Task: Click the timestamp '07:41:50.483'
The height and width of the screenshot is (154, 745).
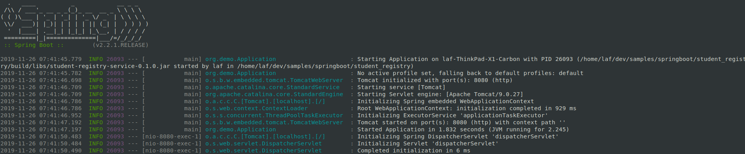Action: [60, 136]
